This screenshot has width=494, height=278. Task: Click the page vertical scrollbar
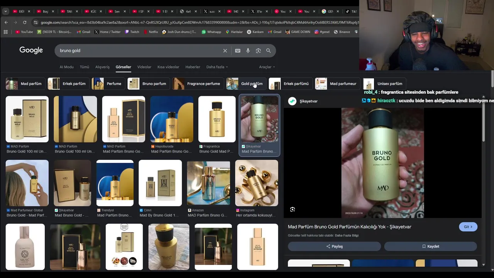(x=492, y=79)
